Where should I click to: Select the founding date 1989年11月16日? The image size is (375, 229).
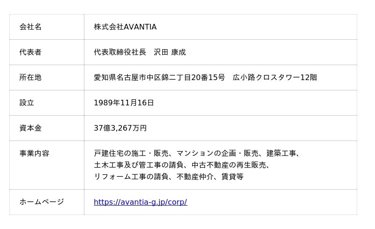[x=124, y=103]
